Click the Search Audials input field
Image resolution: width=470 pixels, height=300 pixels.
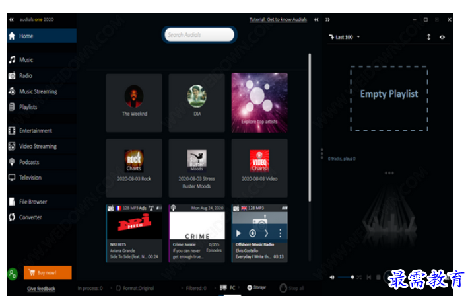(x=199, y=35)
